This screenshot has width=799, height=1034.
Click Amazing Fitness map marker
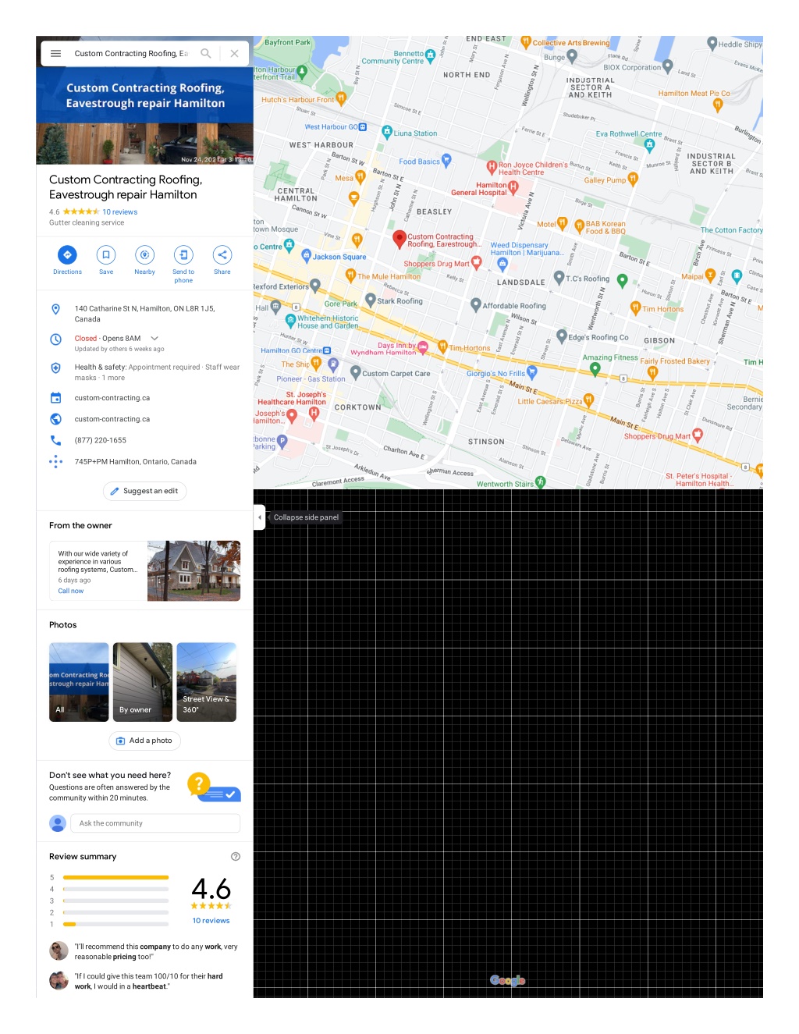pyautogui.click(x=595, y=368)
